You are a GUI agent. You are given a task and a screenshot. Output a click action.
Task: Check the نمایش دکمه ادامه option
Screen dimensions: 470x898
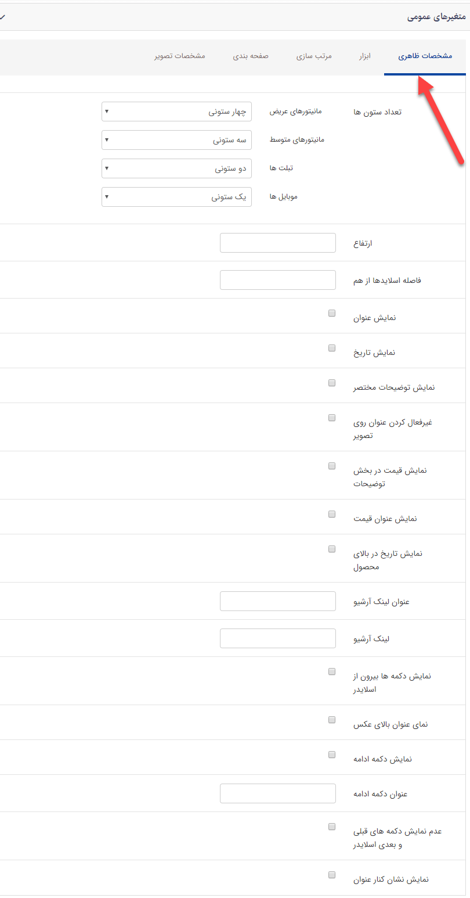click(x=331, y=754)
